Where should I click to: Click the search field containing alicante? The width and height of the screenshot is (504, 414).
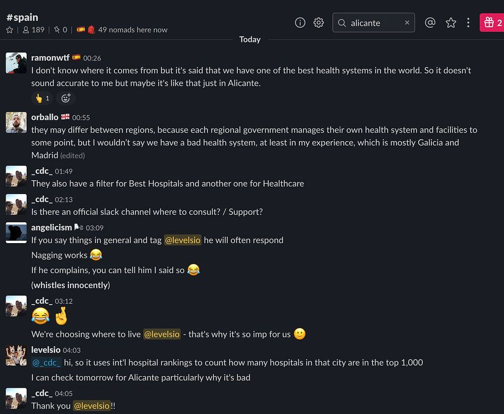(x=373, y=23)
